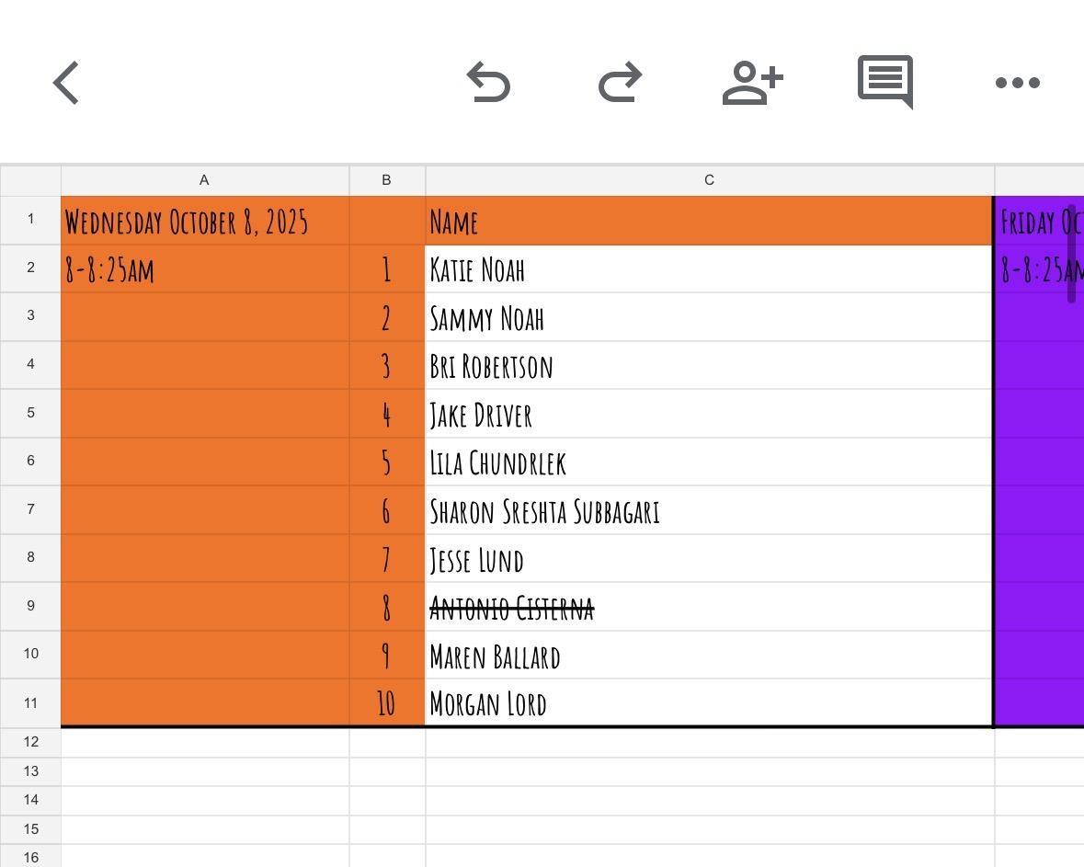Image resolution: width=1084 pixels, height=867 pixels.
Task: Select column B header
Action: (x=386, y=180)
